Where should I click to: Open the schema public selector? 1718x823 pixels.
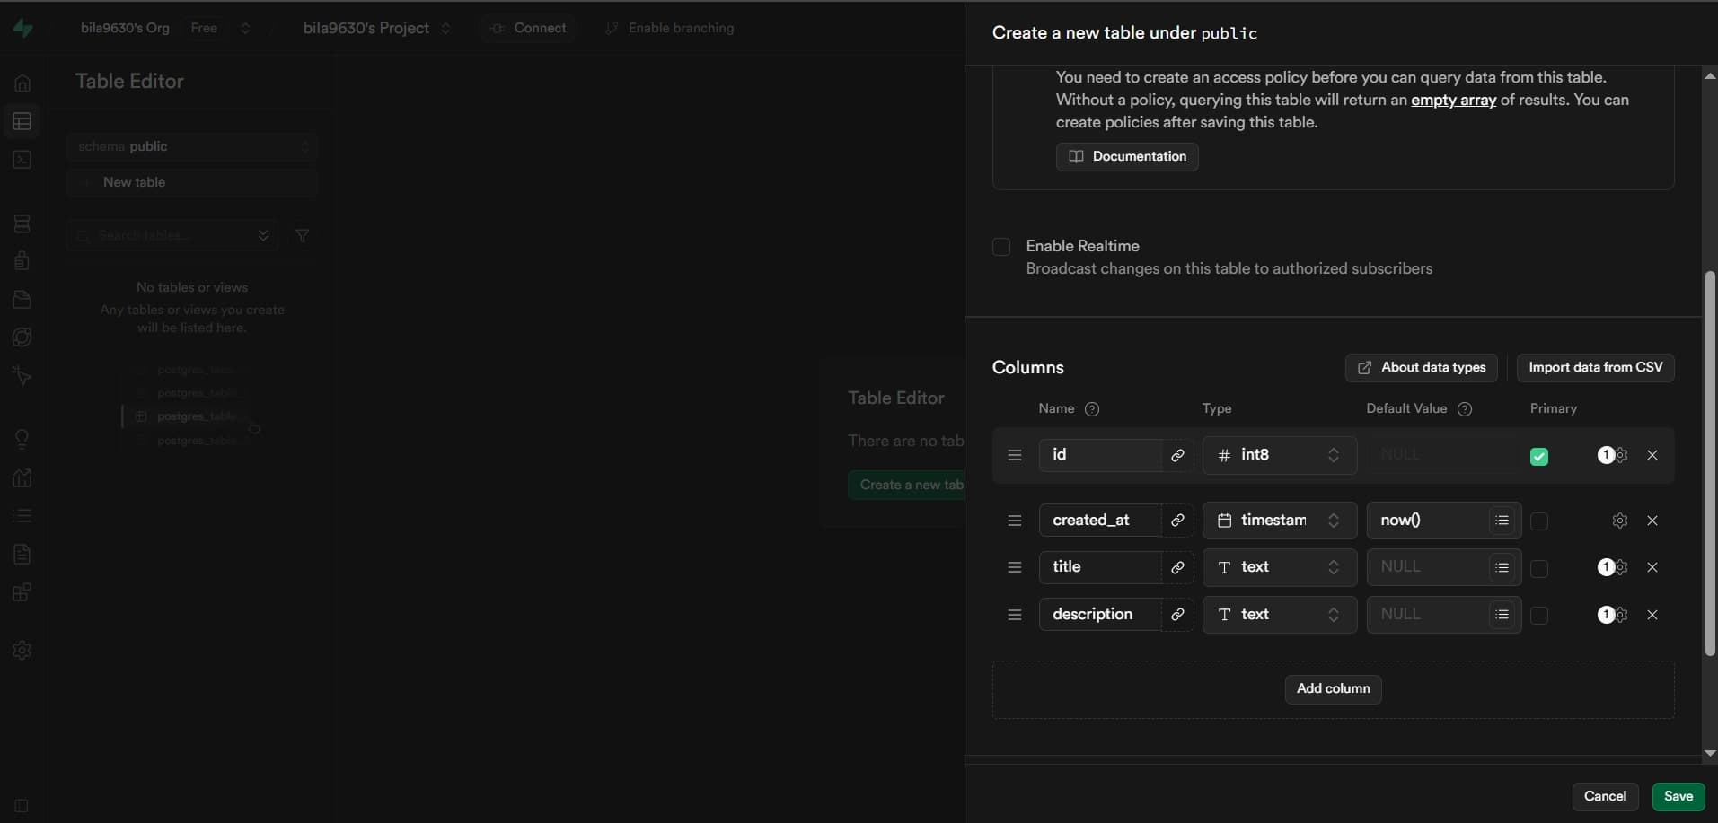point(193,146)
